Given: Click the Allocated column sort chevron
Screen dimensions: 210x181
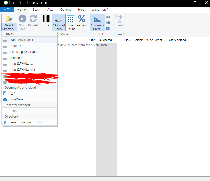Looking at the screenshot, I should click(114, 40).
